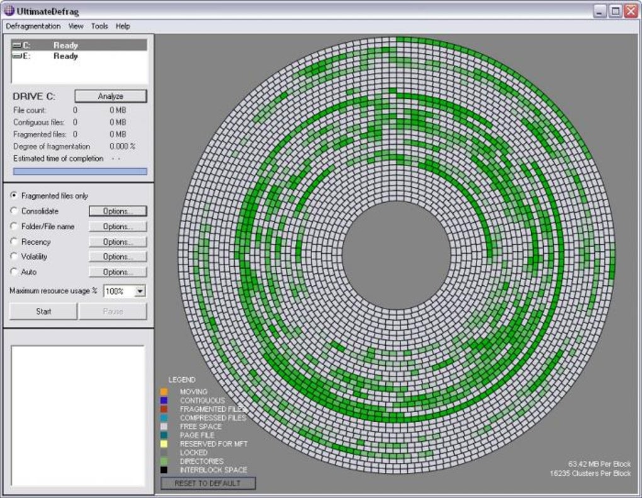Open Options for Volatility method
The width and height of the screenshot is (642, 498).
(117, 257)
